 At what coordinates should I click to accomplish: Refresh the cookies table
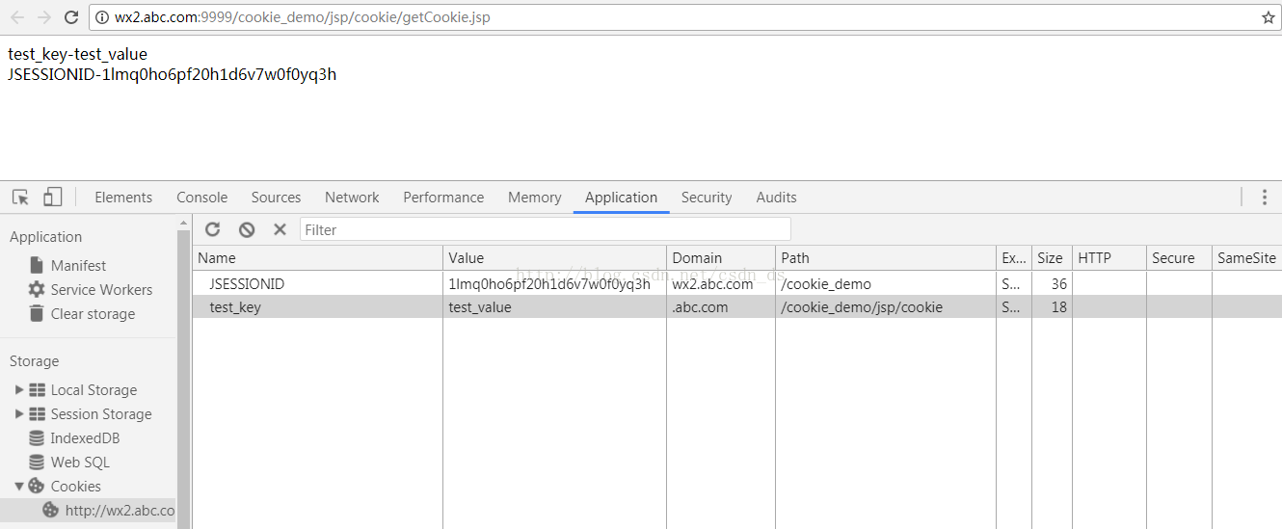213,229
